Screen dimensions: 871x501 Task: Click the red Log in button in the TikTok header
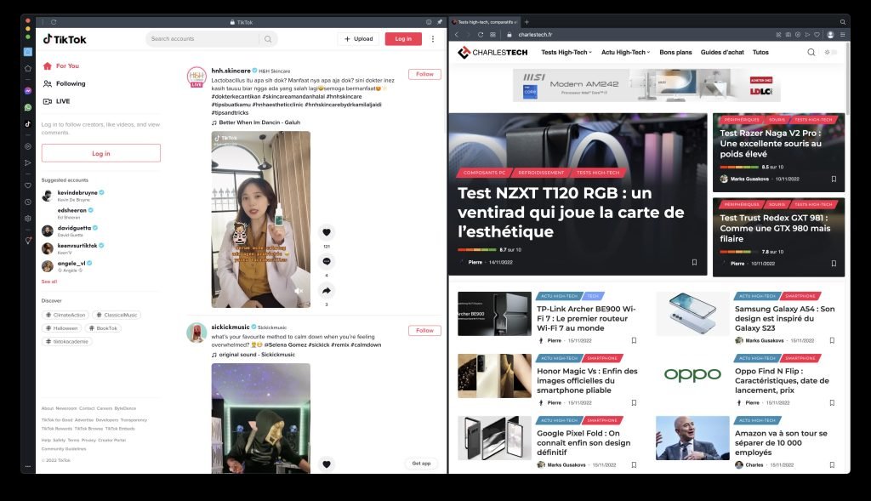[x=403, y=39]
